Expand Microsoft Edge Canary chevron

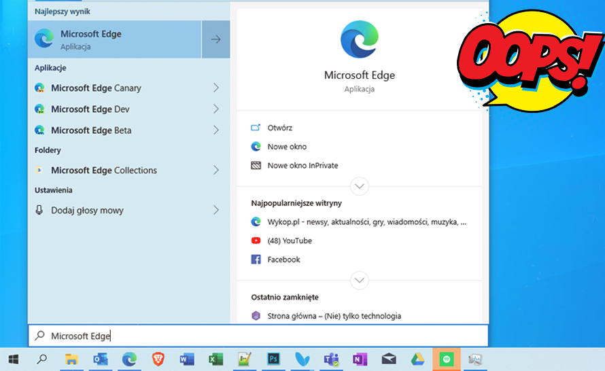point(216,88)
